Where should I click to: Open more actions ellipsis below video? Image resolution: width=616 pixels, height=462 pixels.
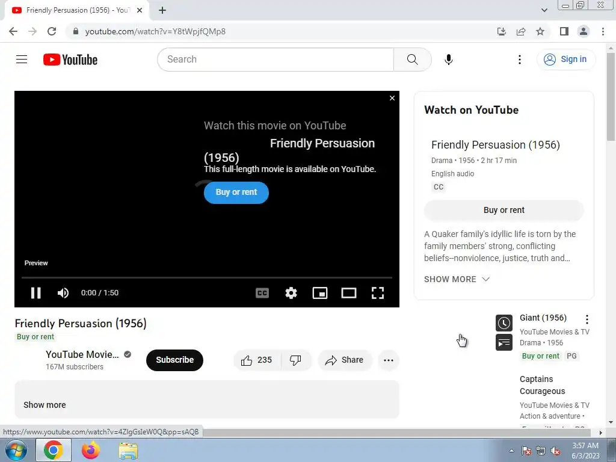(388, 360)
